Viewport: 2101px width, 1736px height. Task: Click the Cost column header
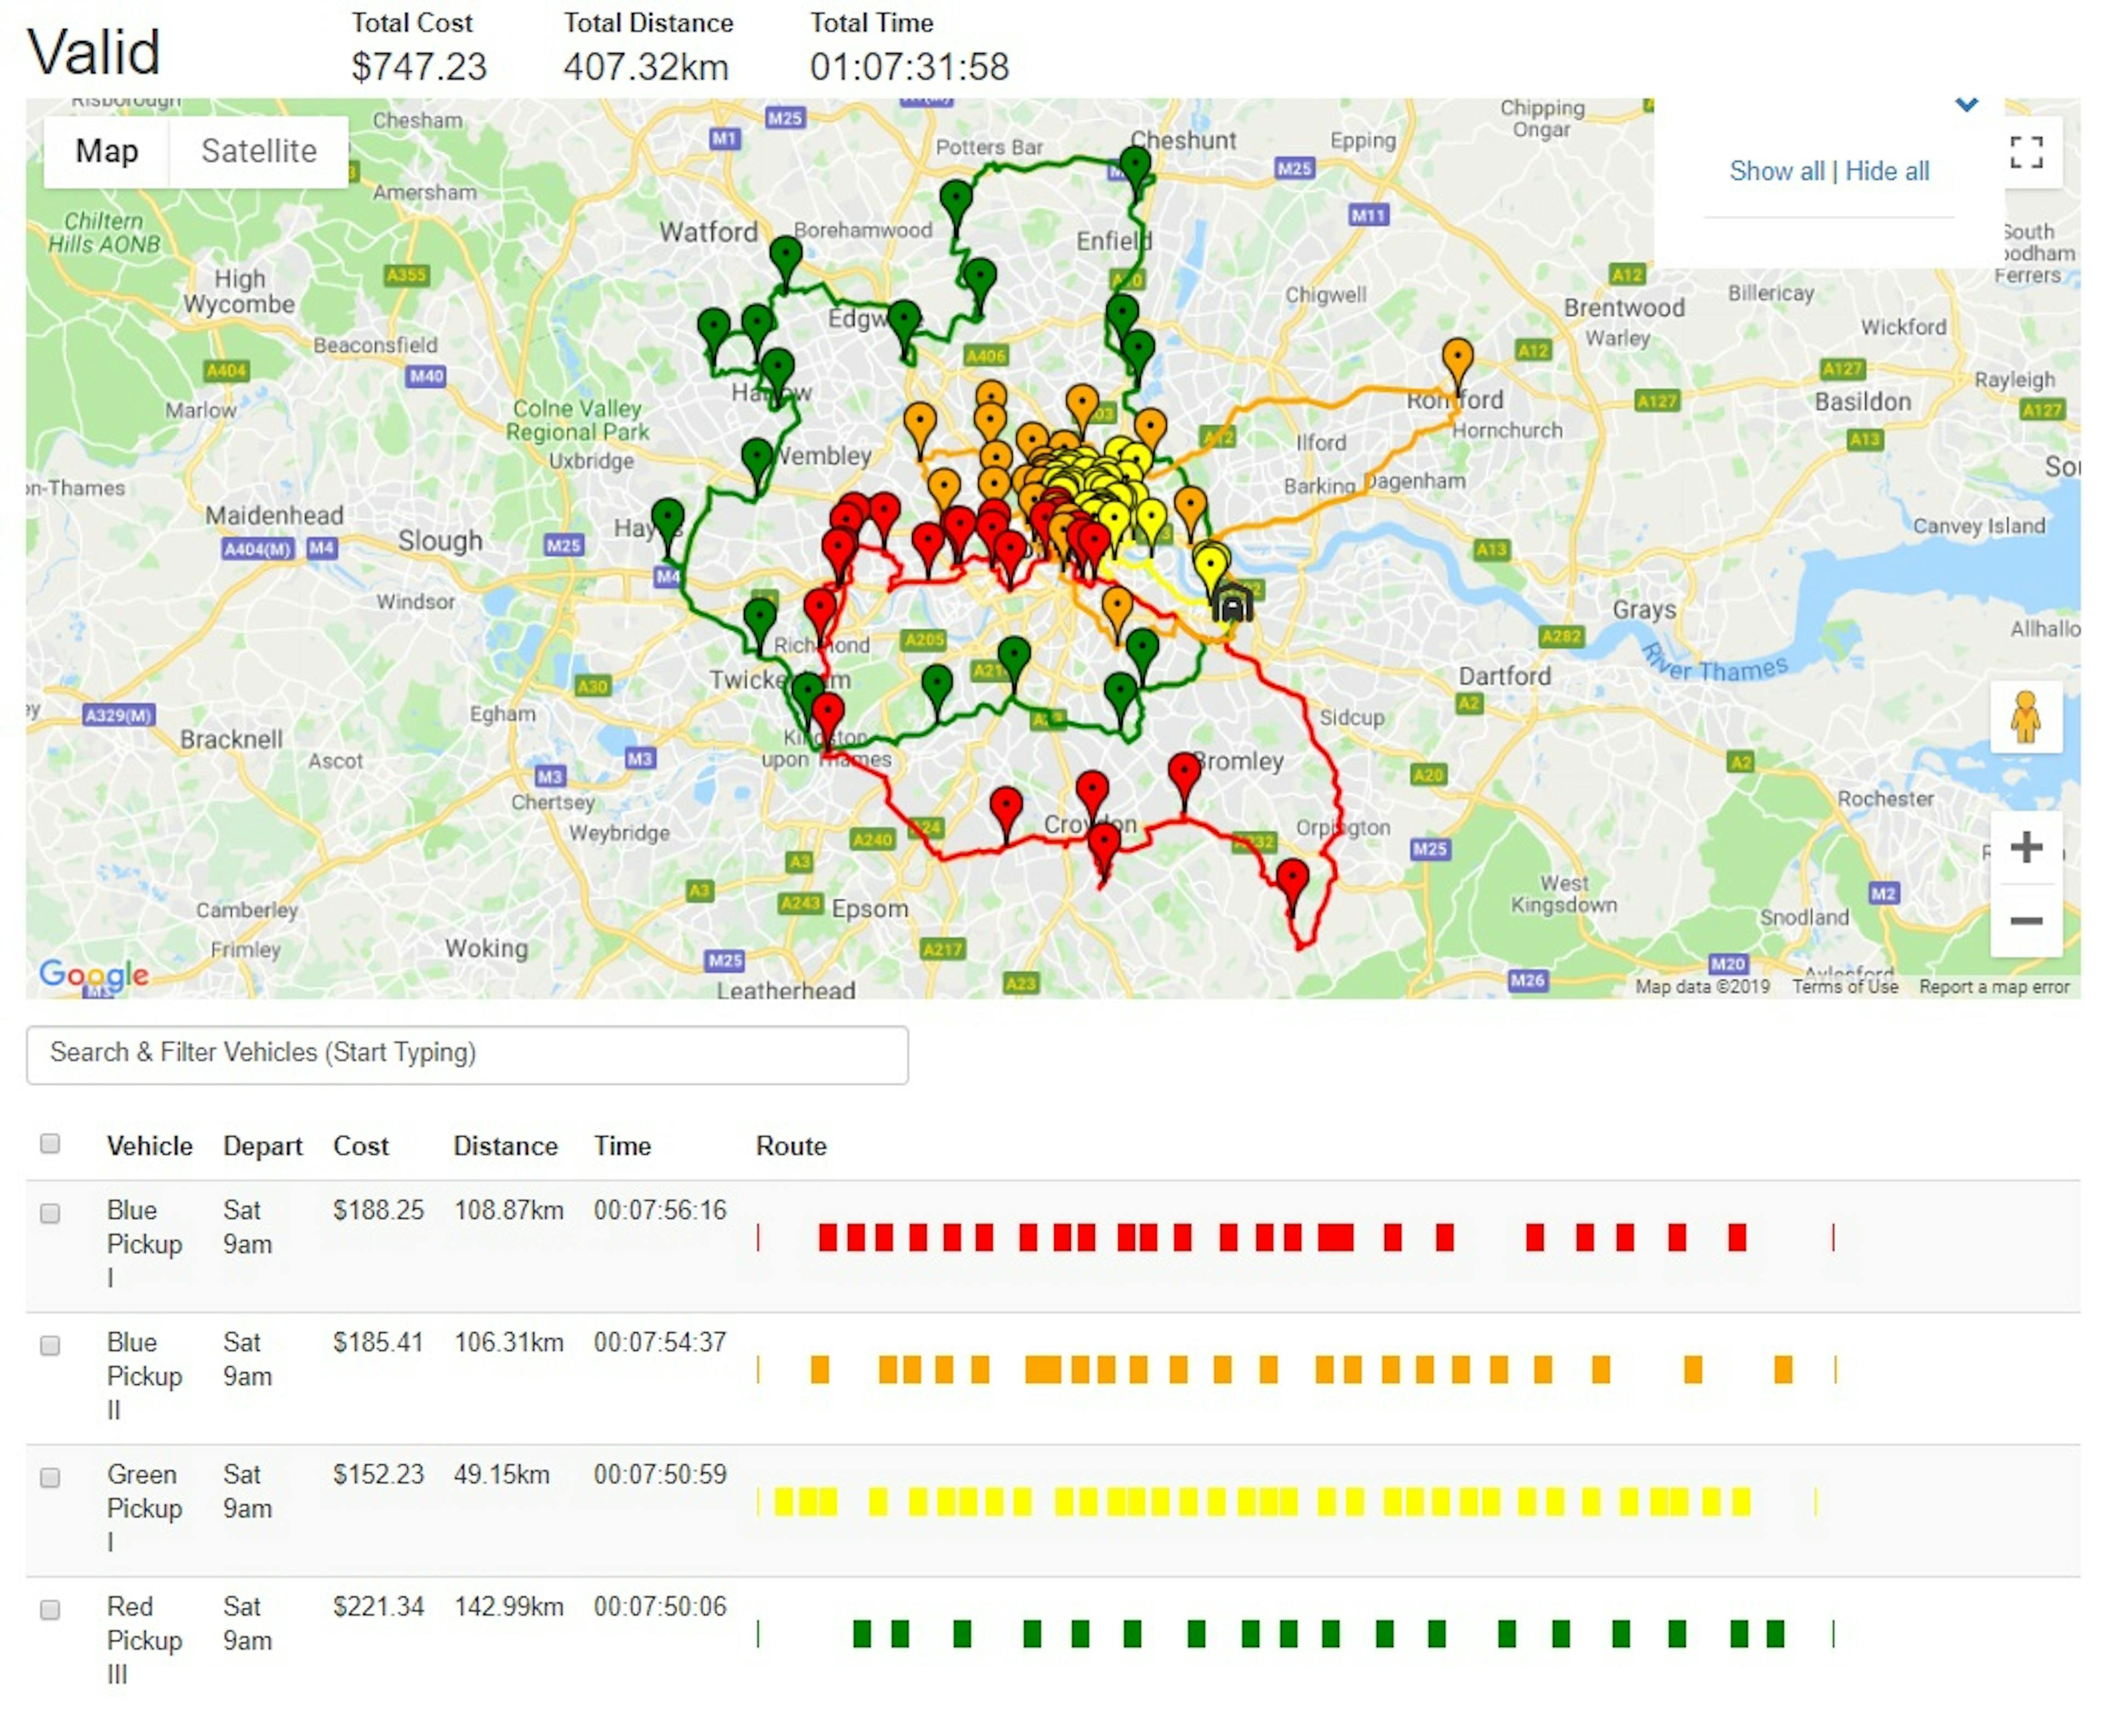361,1146
